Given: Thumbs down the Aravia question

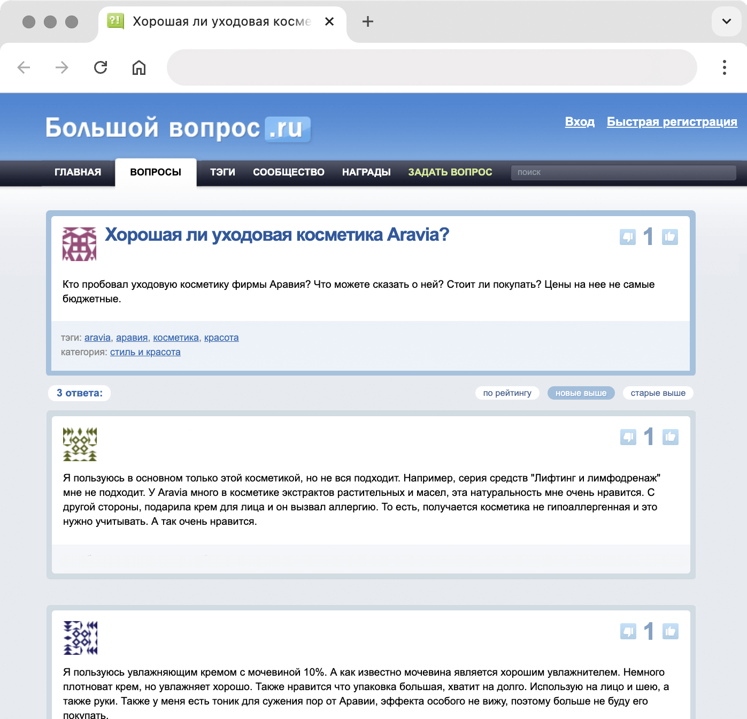Looking at the screenshot, I should click(628, 237).
